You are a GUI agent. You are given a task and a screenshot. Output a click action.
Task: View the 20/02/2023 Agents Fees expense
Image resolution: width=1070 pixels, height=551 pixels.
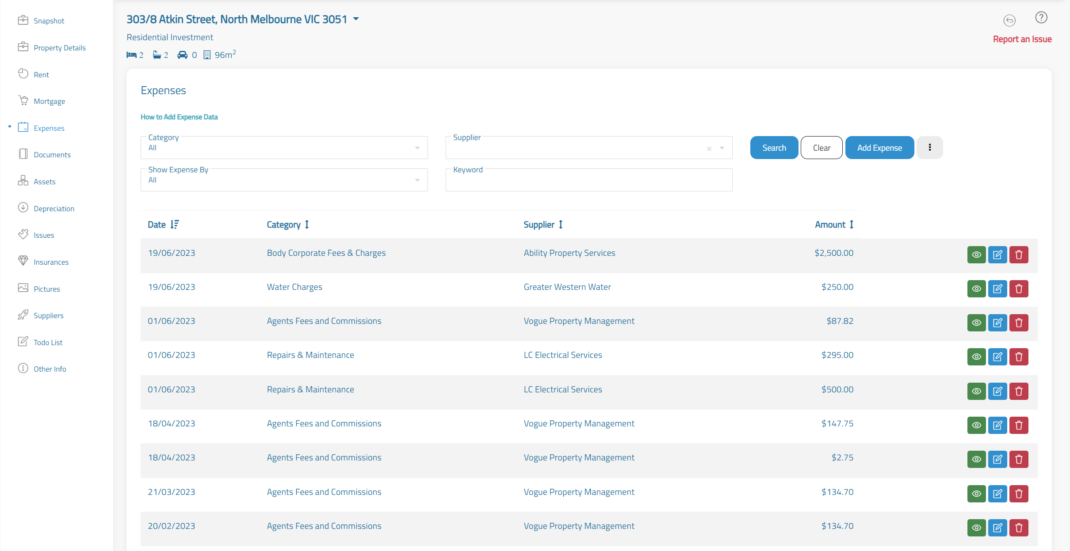click(x=976, y=528)
